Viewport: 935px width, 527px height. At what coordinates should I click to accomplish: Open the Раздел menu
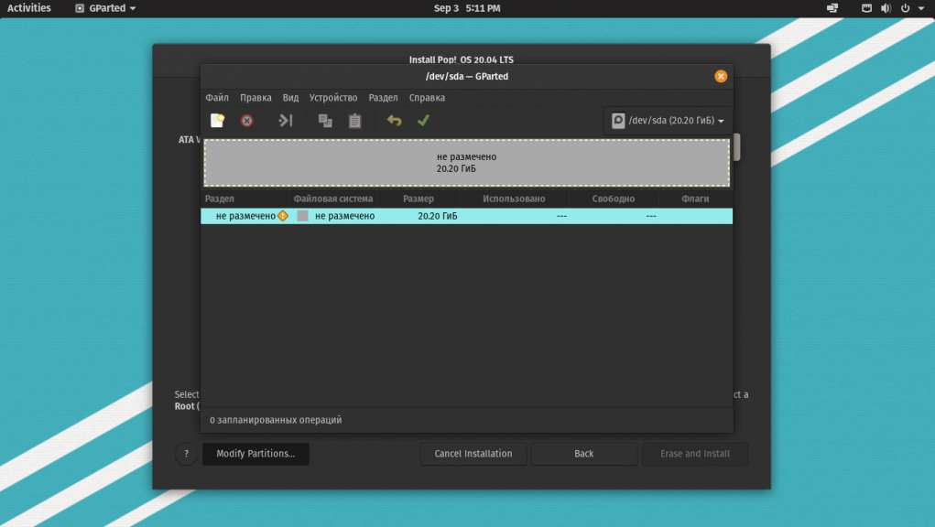[383, 98]
